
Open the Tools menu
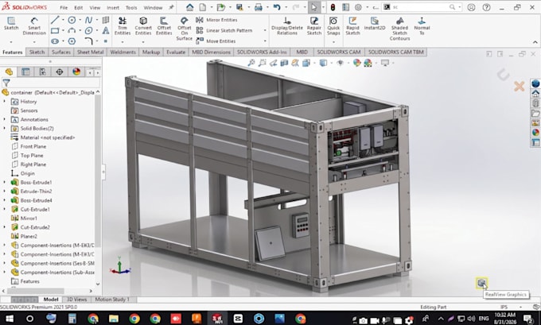(131, 8)
